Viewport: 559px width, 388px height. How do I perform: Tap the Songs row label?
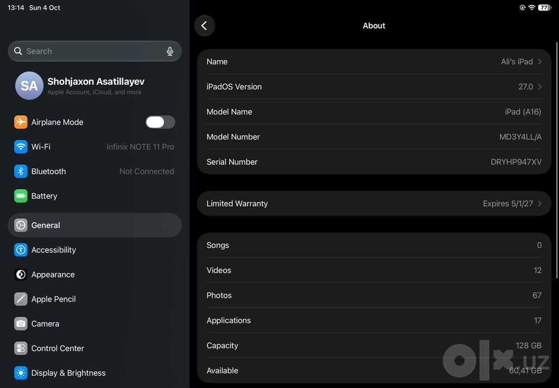(218, 245)
